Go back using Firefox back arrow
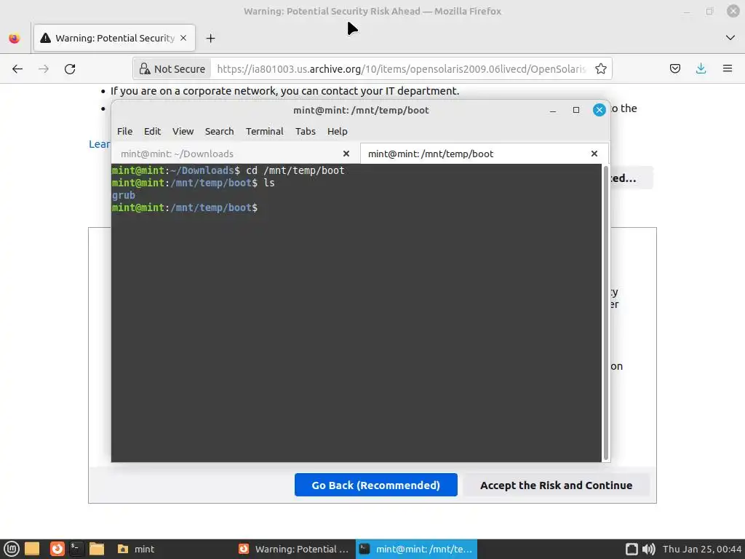 tap(17, 69)
